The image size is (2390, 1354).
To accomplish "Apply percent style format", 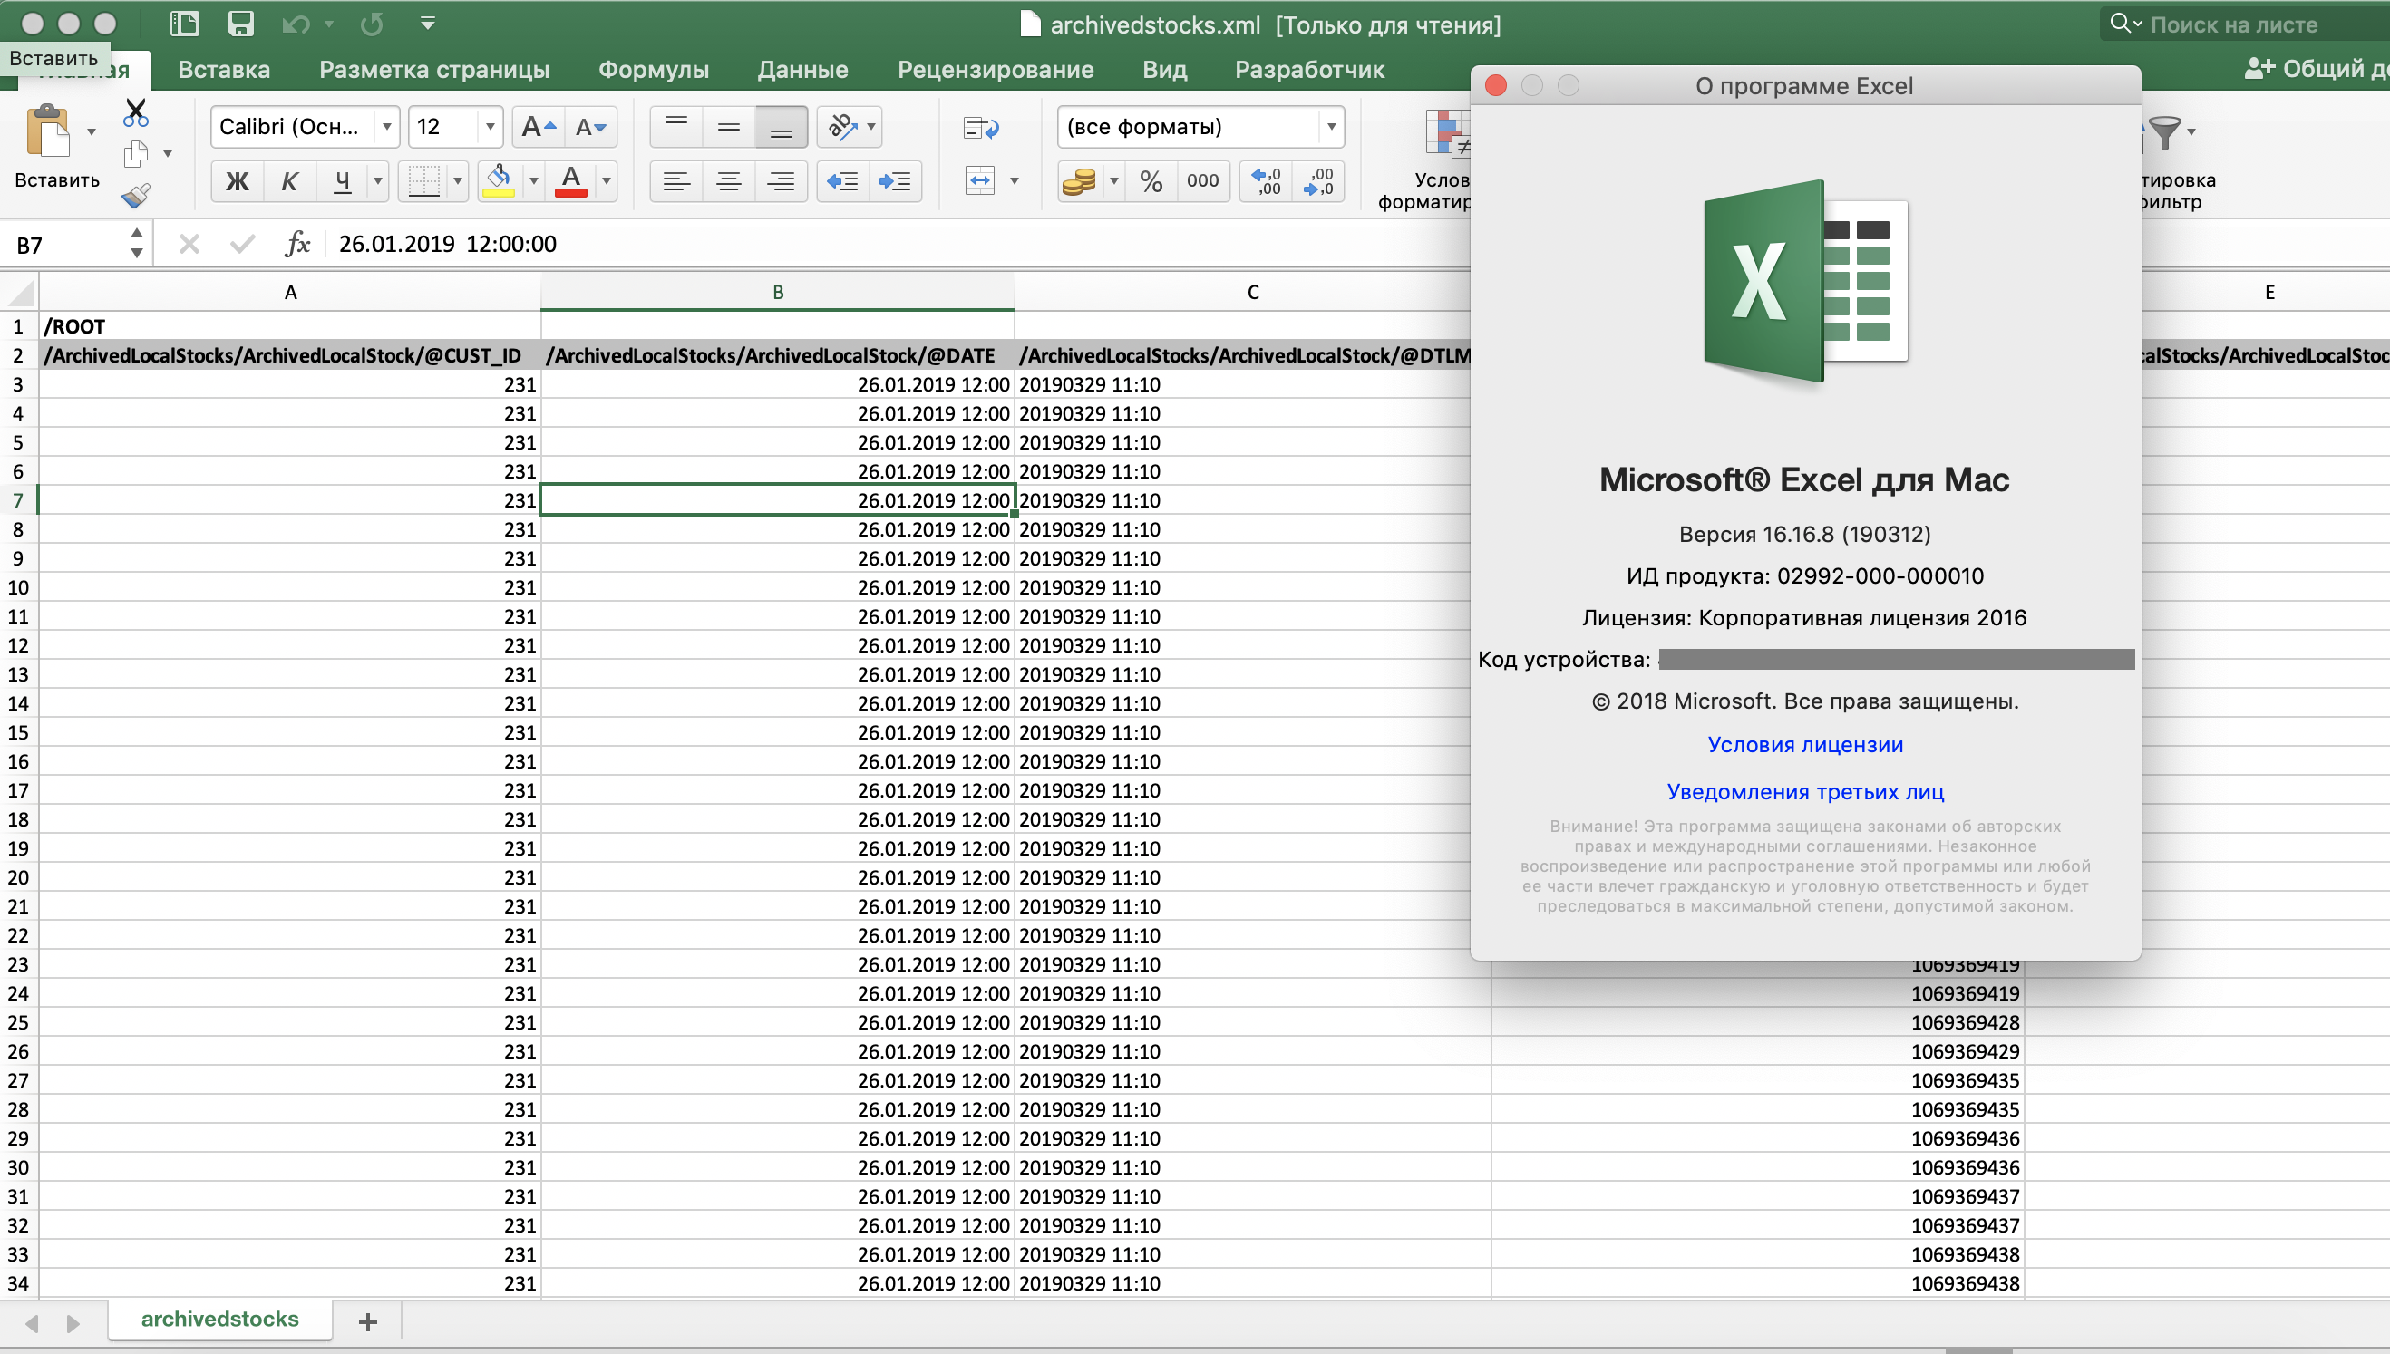I will click(x=1151, y=180).
